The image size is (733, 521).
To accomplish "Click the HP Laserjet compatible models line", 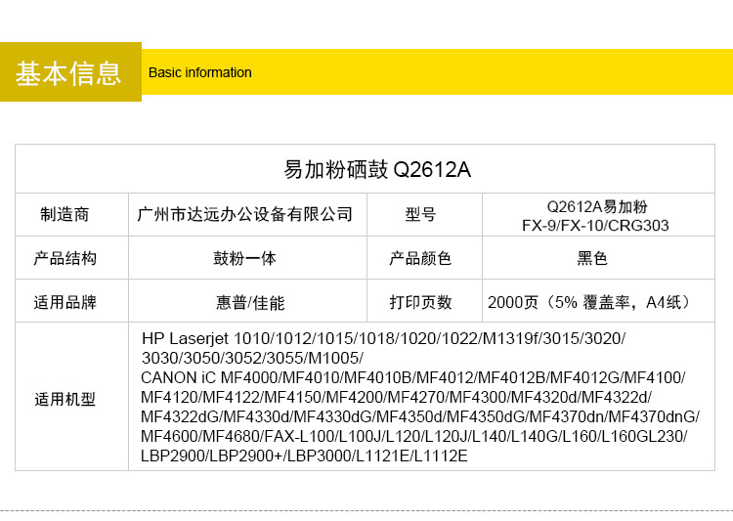I will pos(383,339).
